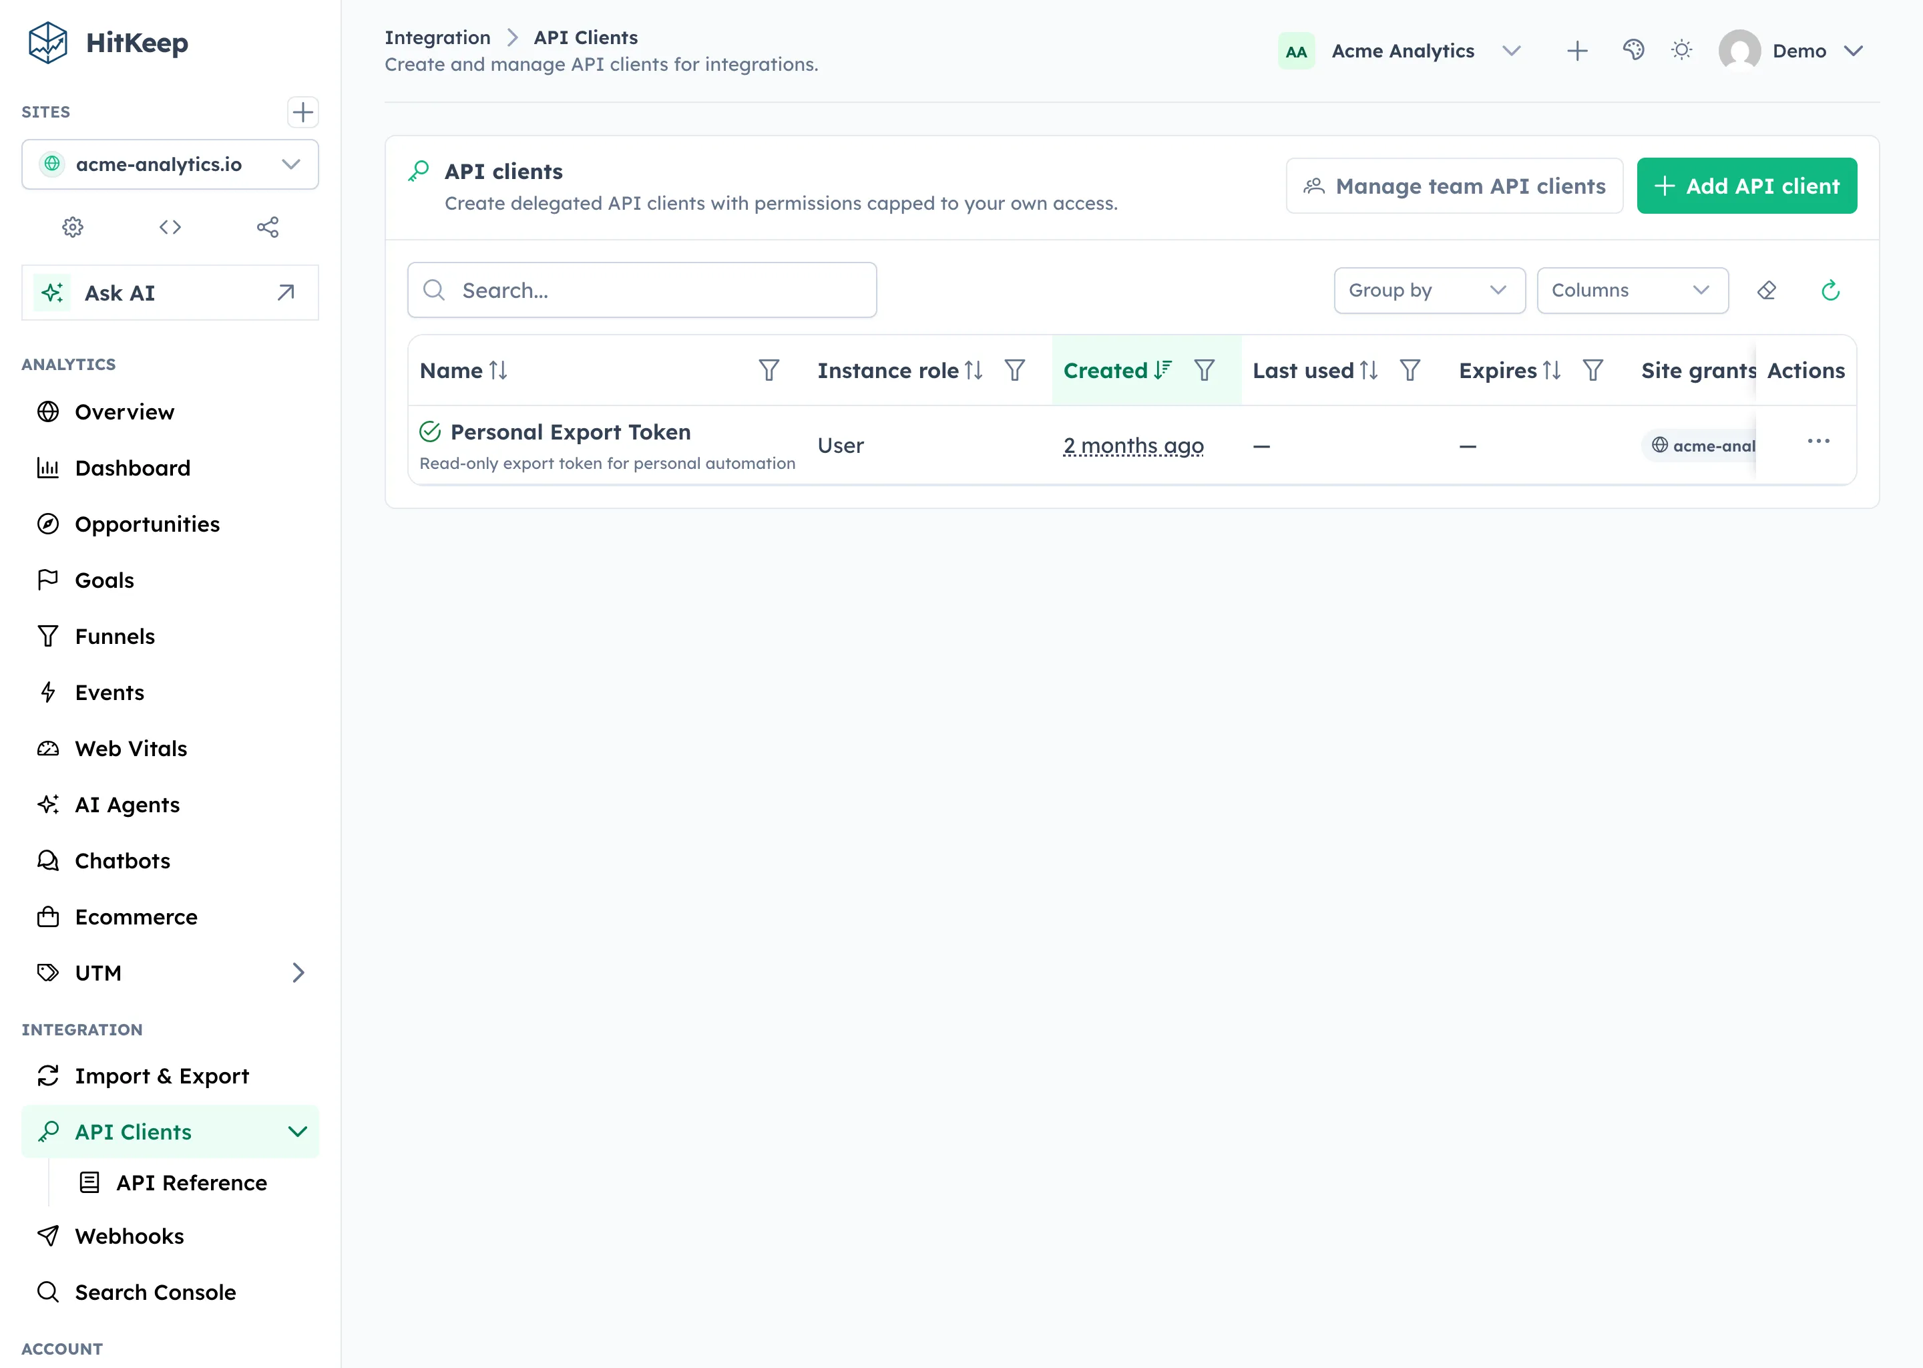
Task: Open the Events page
Action: pyautogui.click(x=170, y=693)
